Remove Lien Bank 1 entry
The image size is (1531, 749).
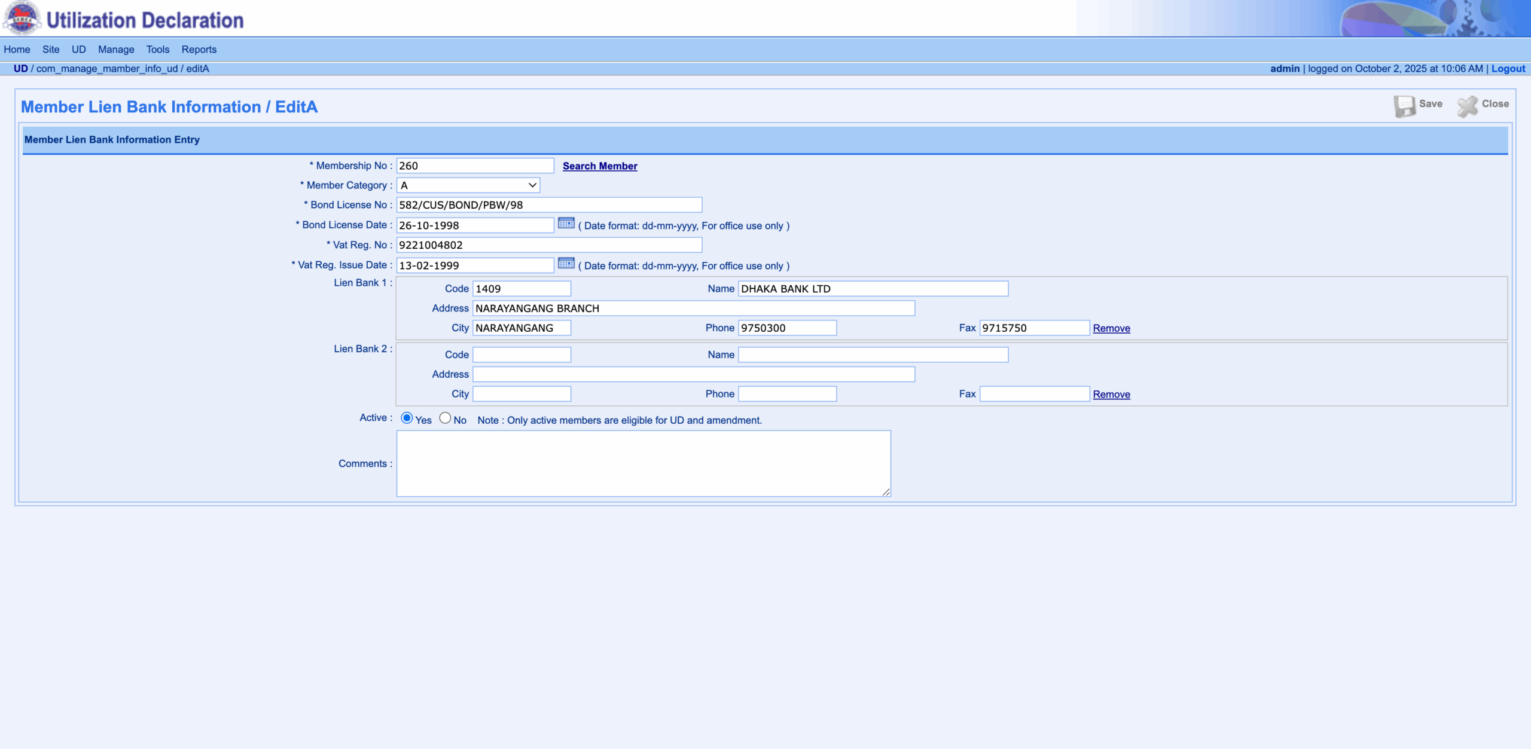point(1111,328)
